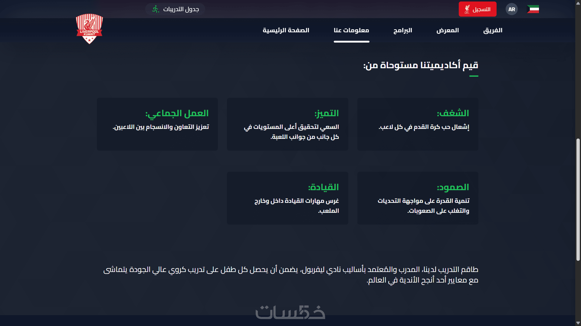581x326 pixels.
Task: Click the scrollbar down arrow
Action: [578, 323]
